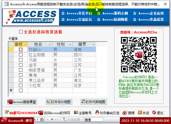Click the 搜索 record search box

(93, 119)
